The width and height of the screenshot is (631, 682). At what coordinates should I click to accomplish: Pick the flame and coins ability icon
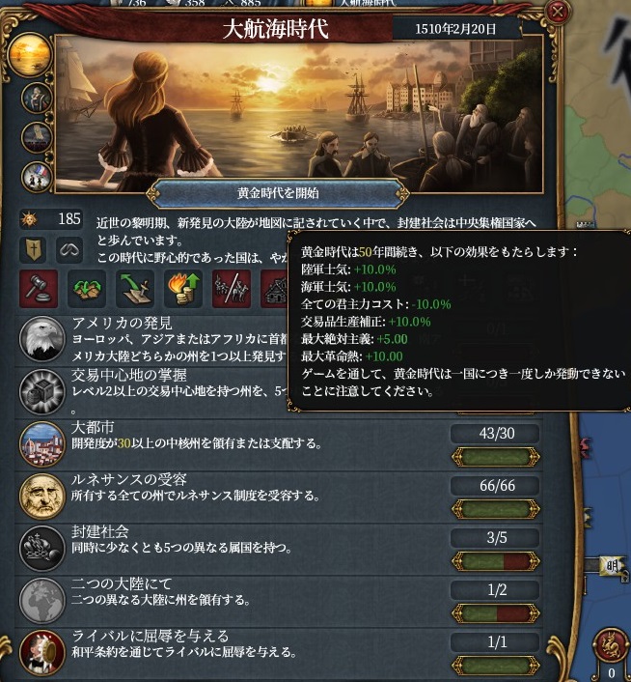182,289
